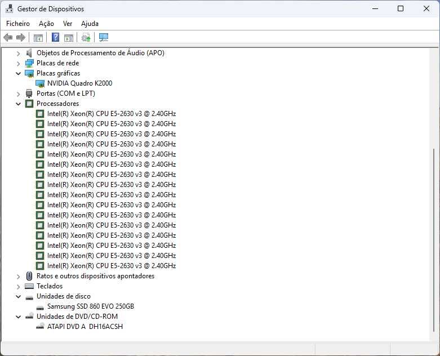Select the mouse icon beside Ratos

(x=29, y=276)
